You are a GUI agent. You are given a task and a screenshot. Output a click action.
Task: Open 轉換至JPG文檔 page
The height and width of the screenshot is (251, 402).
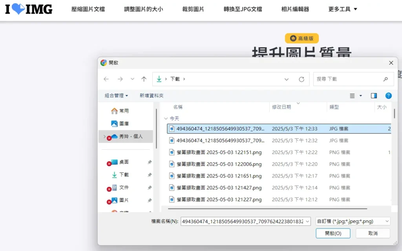coord(243,9)
